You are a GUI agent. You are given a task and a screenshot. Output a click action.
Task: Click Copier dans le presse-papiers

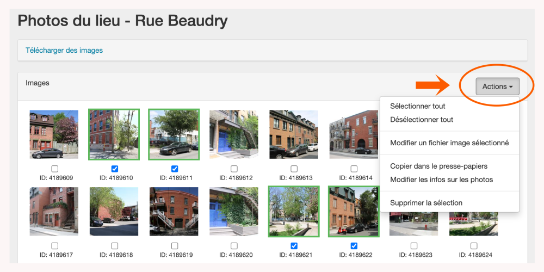(x=438, y=166)
